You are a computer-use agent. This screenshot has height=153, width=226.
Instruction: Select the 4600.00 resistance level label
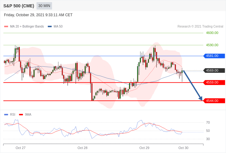tap(212, 33)
